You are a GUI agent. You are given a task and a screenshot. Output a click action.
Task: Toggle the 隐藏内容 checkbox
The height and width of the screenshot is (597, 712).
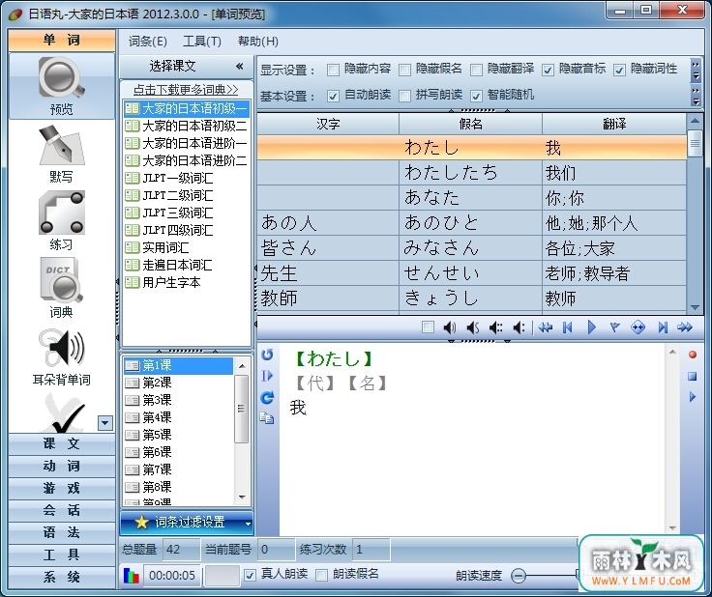pyautogui.click(x=333, y=70)
